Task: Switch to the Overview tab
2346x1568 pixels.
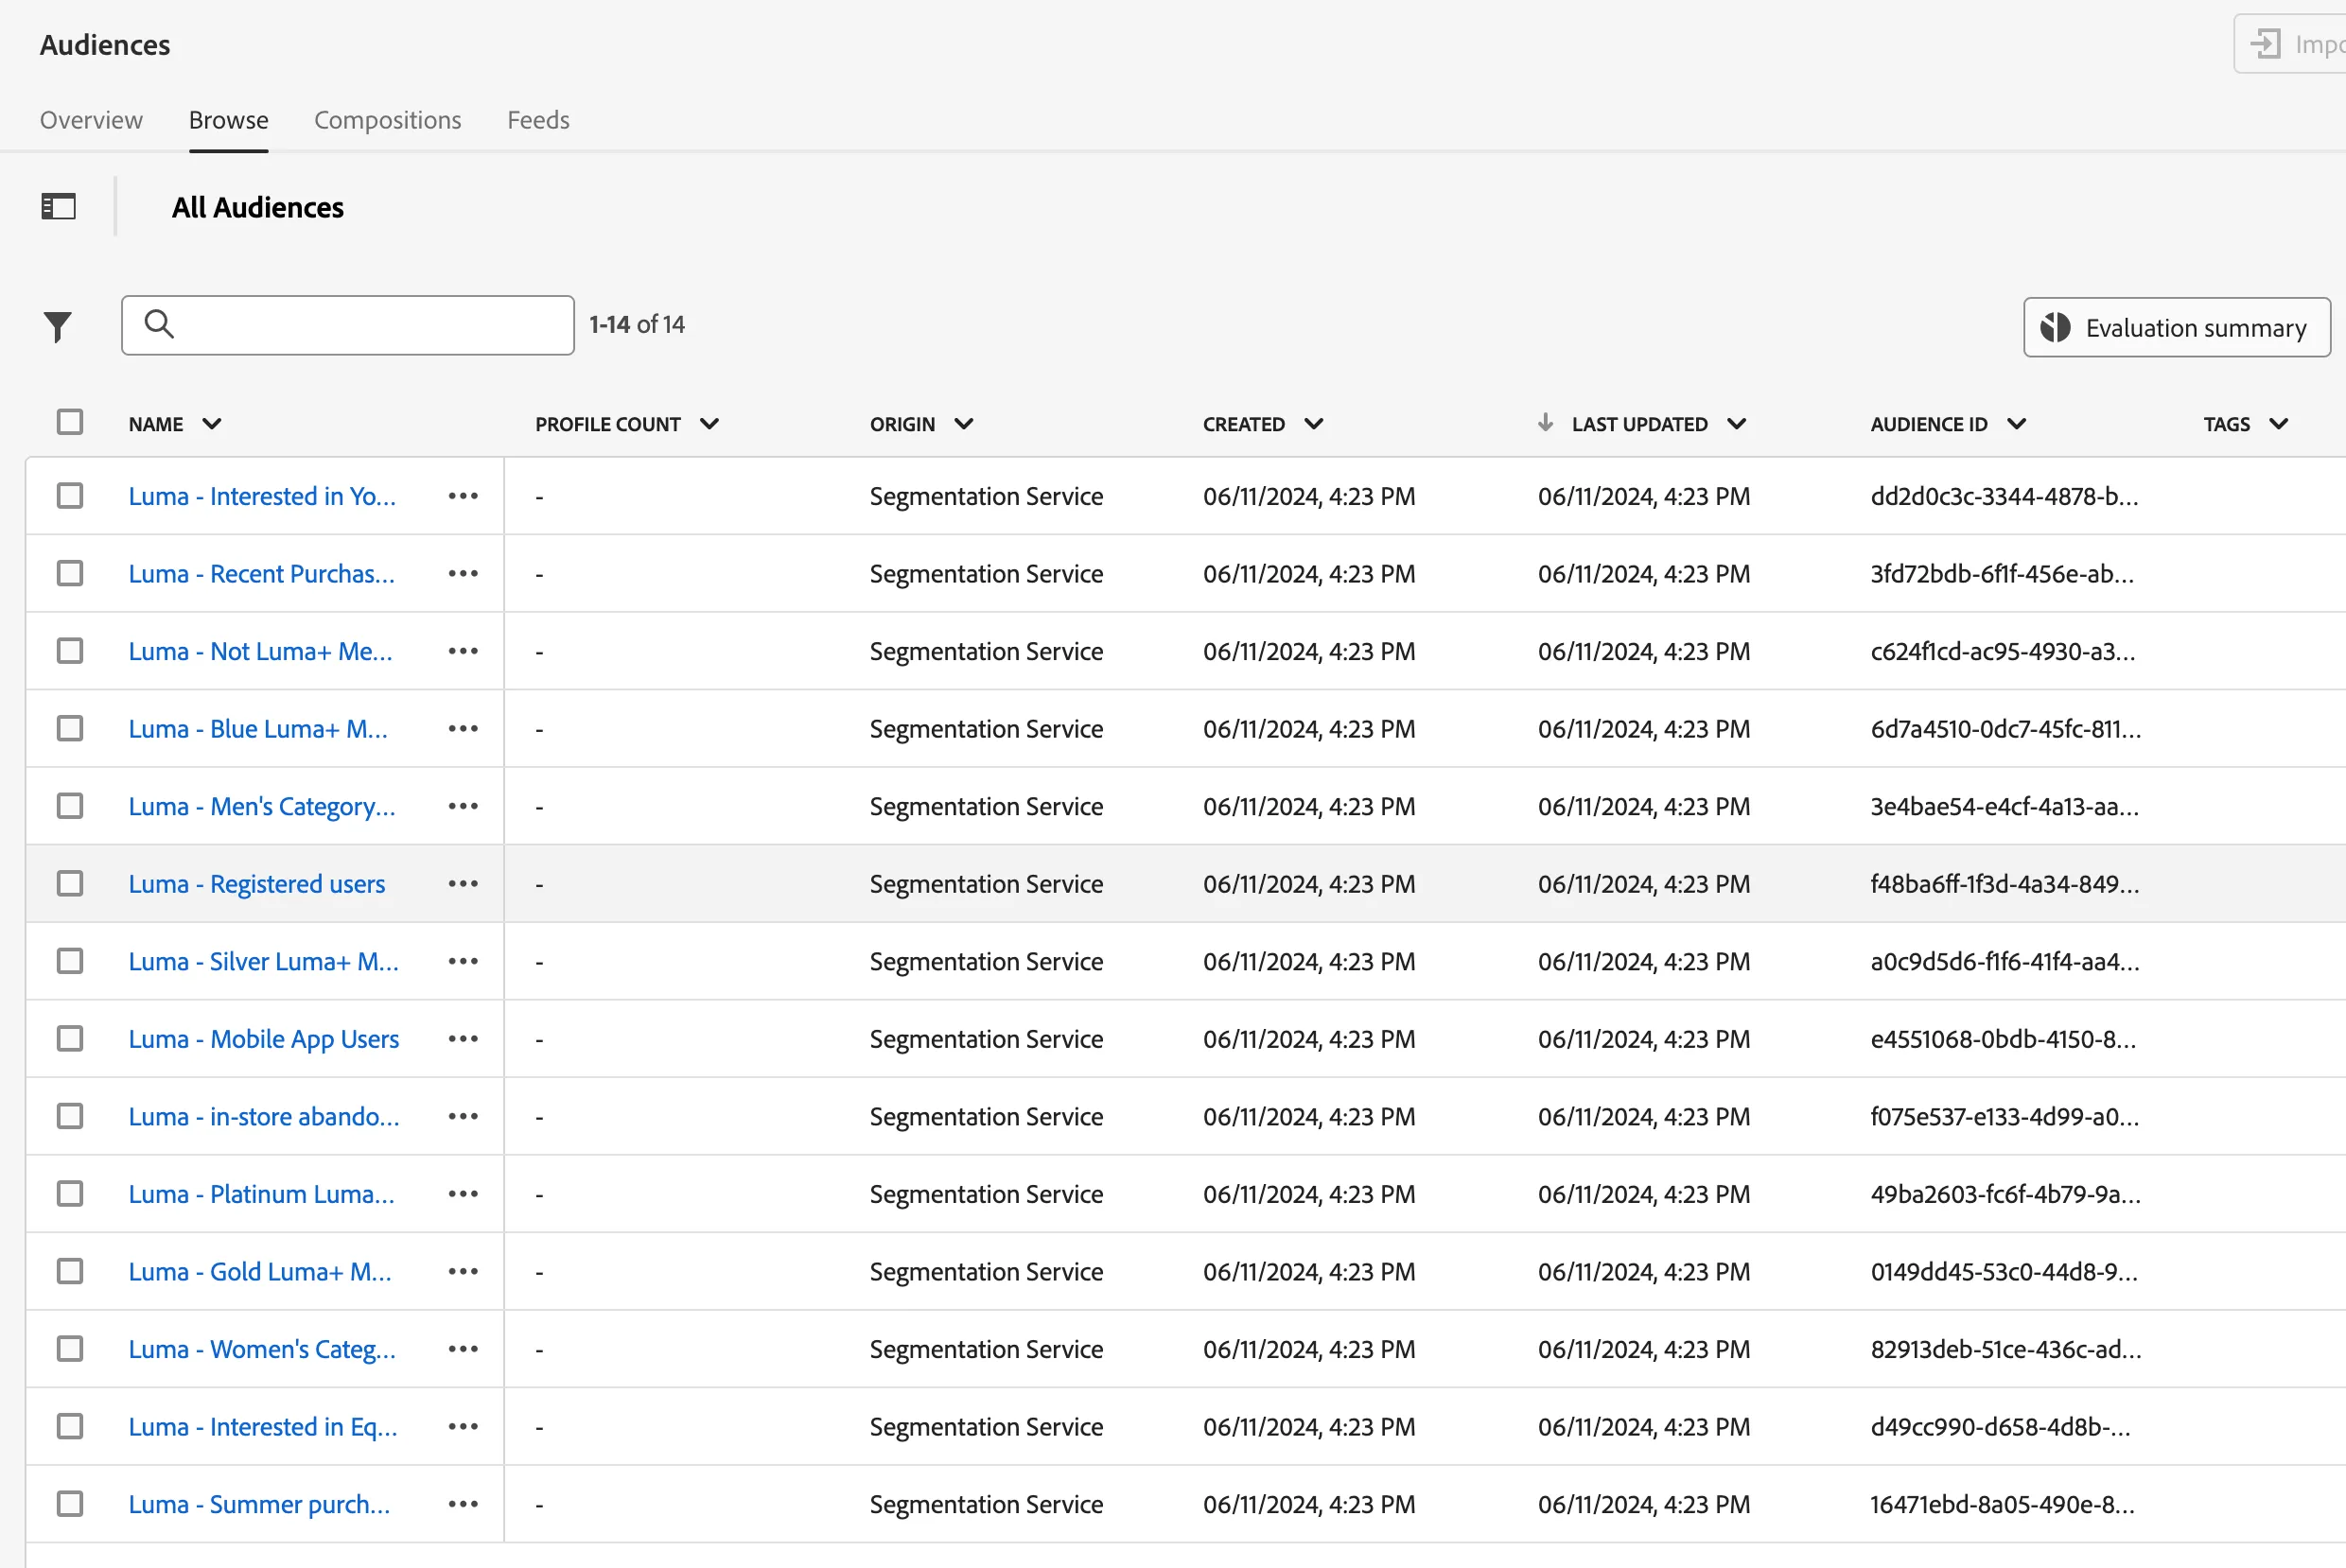Action: pos(91,120)
